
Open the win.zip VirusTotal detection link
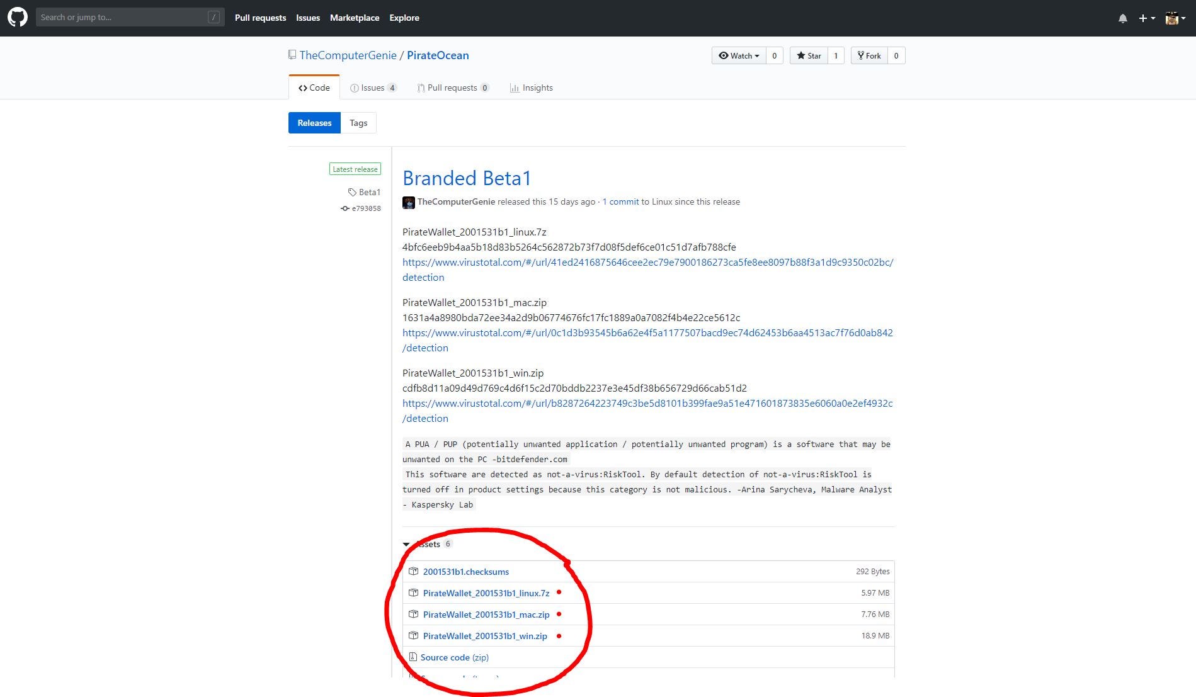click(647, 411)
